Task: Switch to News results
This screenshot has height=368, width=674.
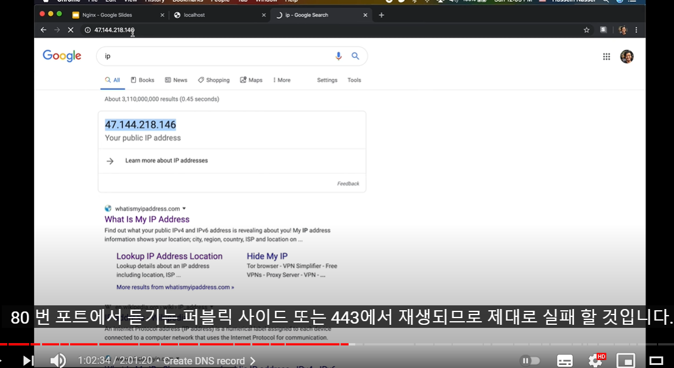Action: (176, 80)
